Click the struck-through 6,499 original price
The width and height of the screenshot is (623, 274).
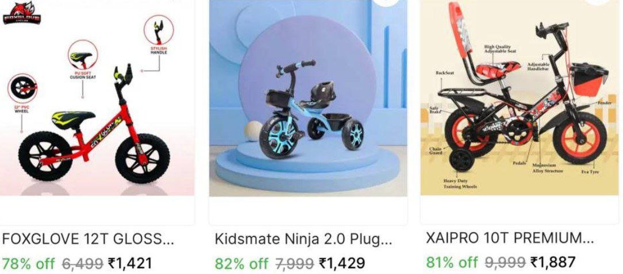pyautogui.click(x=83, y=263)
